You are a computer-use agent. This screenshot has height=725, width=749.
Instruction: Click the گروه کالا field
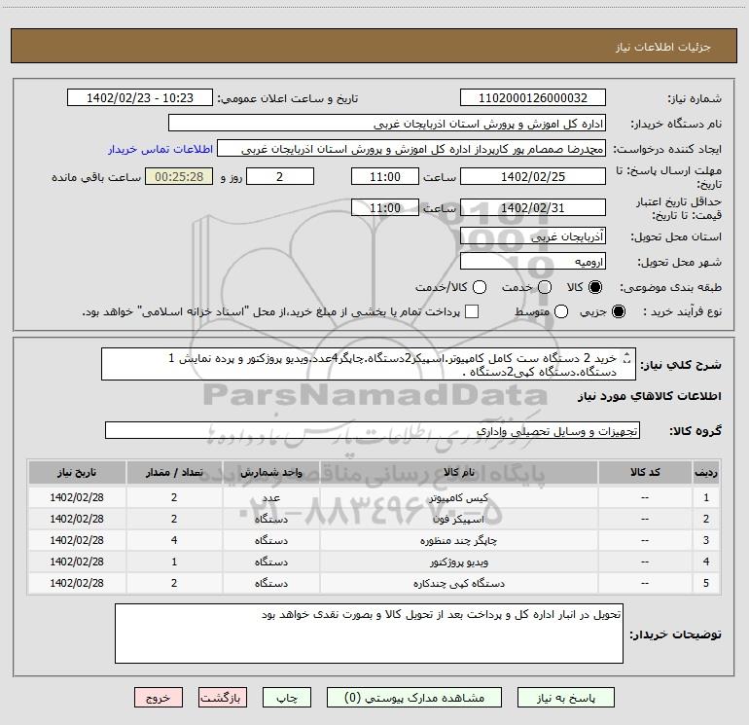[x=373, y=430]
